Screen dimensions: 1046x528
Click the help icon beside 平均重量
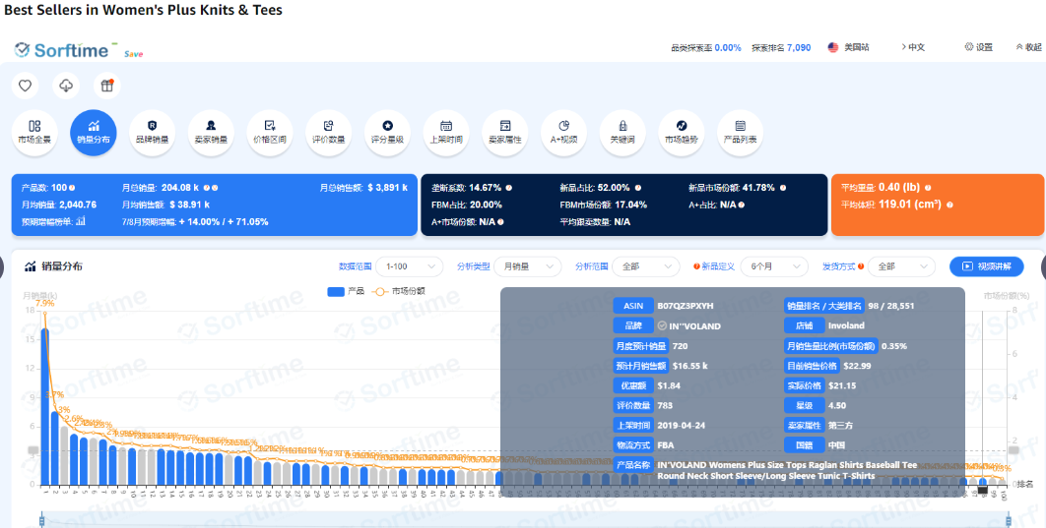(928, 188)
